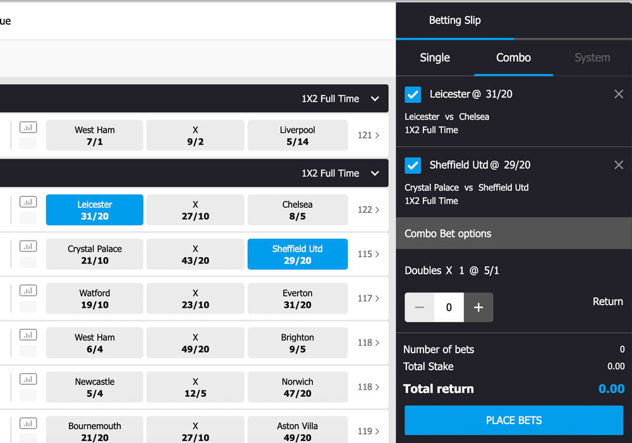Click the PLACE BETS button
The height and width of the screenshot is (443, 632).
point(514,420)
